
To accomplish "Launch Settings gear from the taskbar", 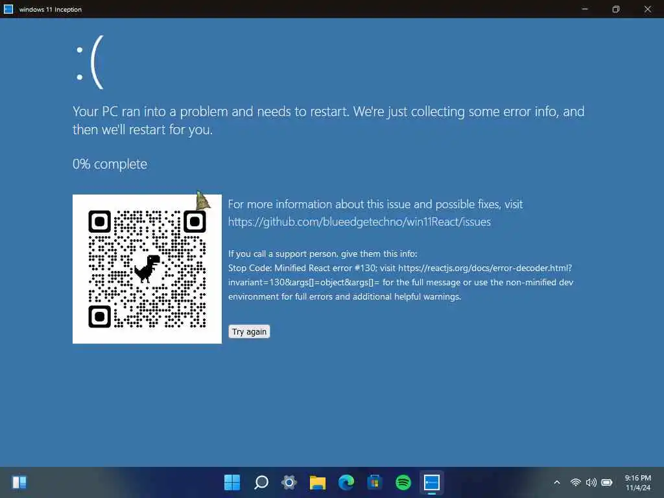I will 289,482.
